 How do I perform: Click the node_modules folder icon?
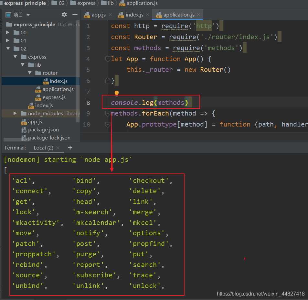[24, 114]
